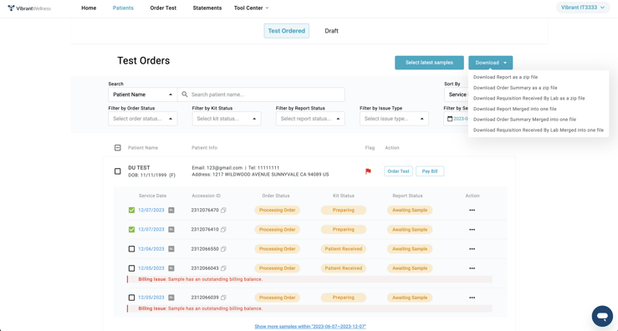Toggle the select-all checkbox in table header
618x331 pixels.
(x=117, y=148)
